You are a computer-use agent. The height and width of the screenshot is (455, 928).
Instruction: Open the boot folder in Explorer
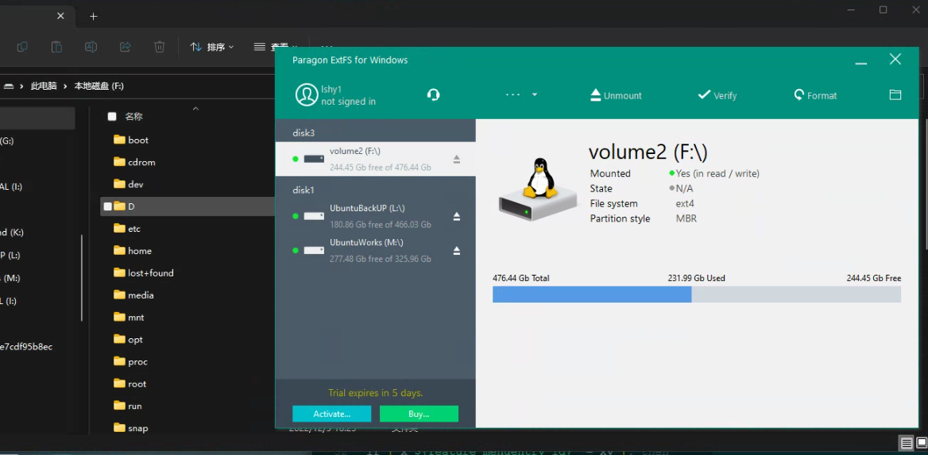131,140
